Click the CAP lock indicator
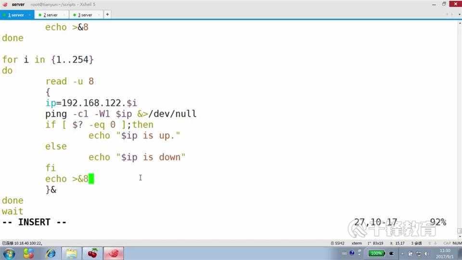The width and height of the screenshot is (462, 260). pyautogui.click(x=447, y=243)
